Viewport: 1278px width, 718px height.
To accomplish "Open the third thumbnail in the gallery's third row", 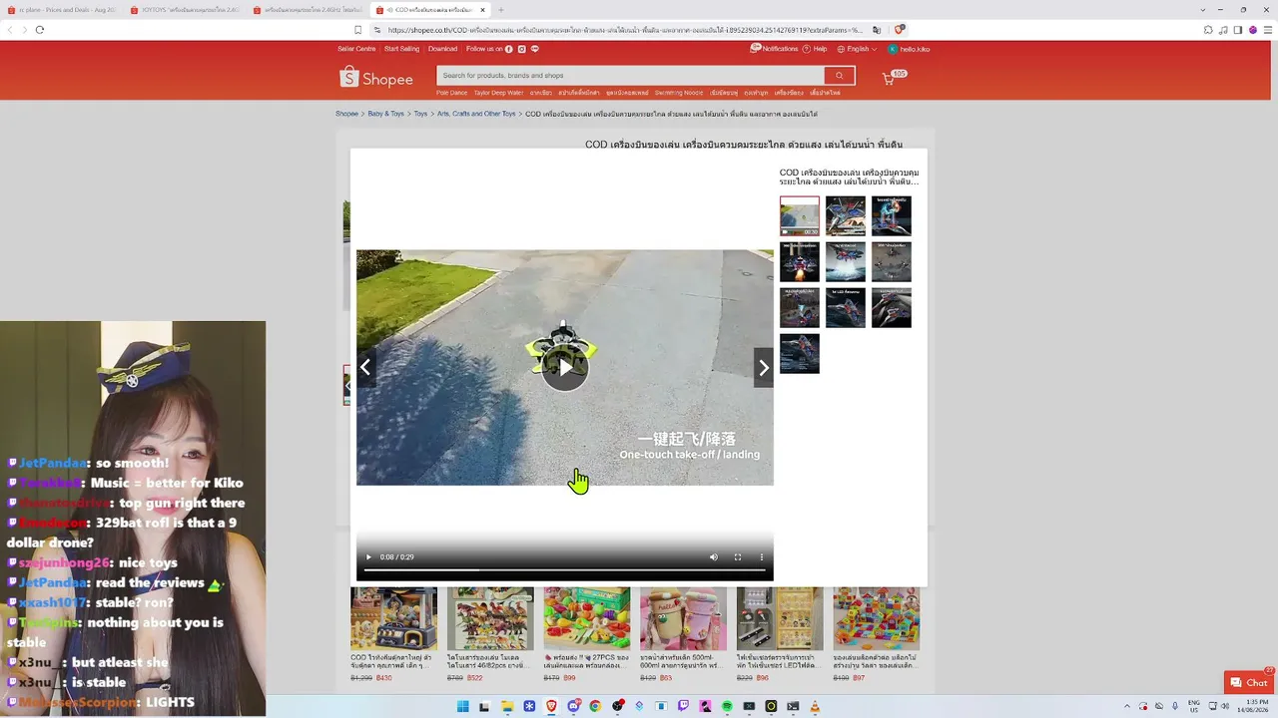I will [x=892, y=308].
